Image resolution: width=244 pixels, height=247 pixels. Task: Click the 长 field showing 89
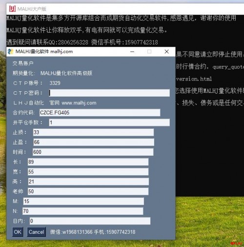88,162
